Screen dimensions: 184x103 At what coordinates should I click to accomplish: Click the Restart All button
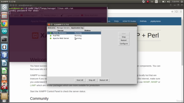[104, 80]
